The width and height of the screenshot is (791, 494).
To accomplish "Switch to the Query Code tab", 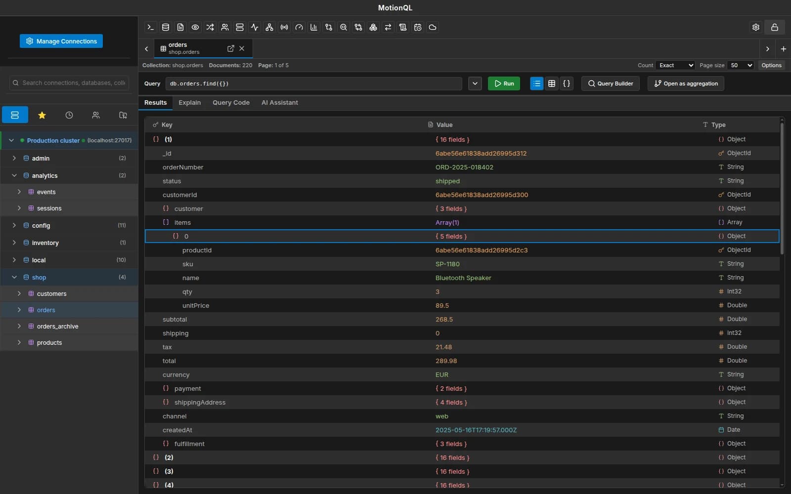I will (231, 103).
